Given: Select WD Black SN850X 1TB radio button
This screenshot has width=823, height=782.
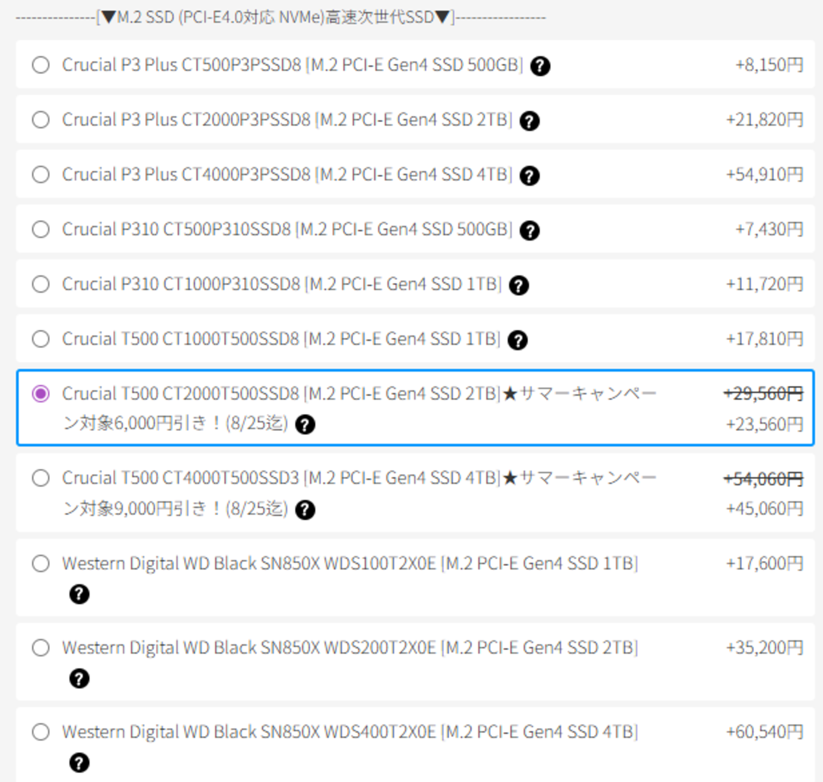Looking at the screenshot, I should (41, 564).
